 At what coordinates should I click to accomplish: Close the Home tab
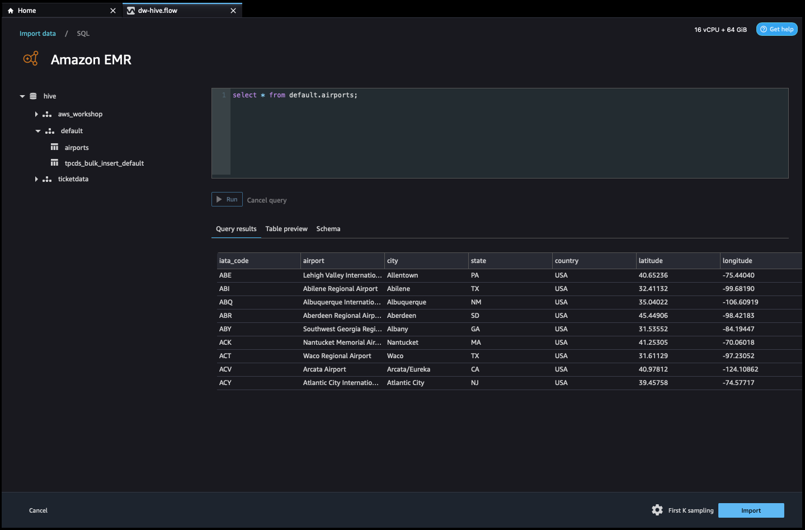click(x=113, y=11)
